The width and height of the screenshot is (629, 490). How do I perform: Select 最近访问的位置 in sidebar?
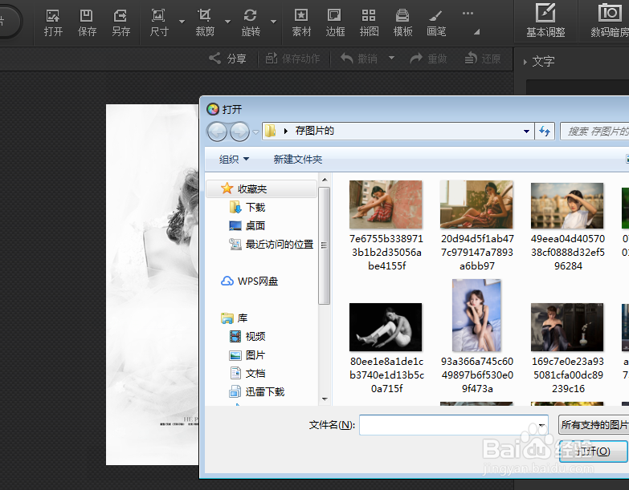click(272, 244)
